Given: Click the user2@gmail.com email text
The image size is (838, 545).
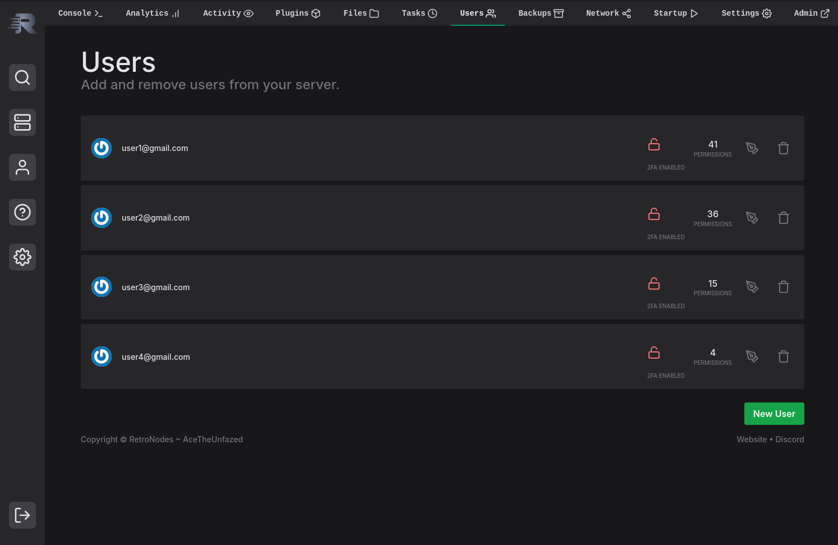Looking at the screenshot, I should point(155,218).
